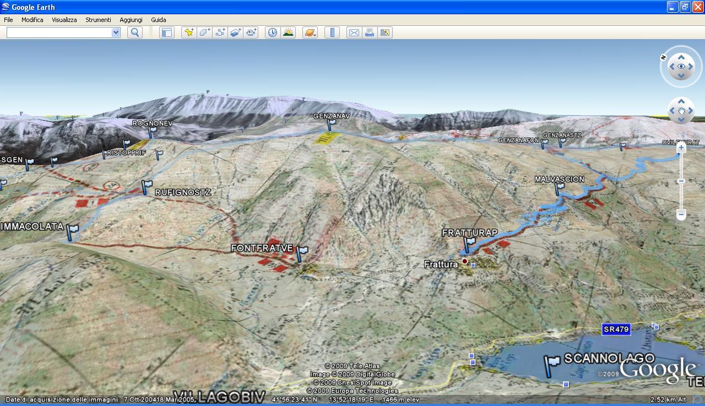Screen dimensions: 705x406
Task: Open the Visualizza menu
Action: coord(64,20)
